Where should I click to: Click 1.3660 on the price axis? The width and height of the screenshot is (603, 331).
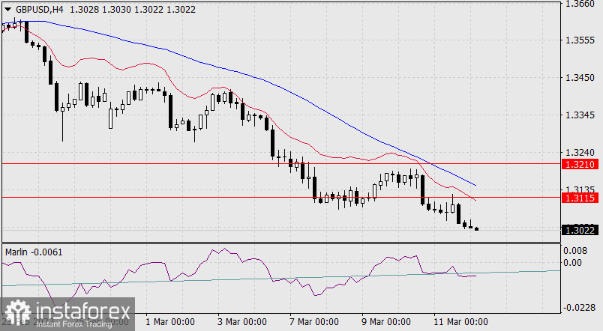coord(581,4)
